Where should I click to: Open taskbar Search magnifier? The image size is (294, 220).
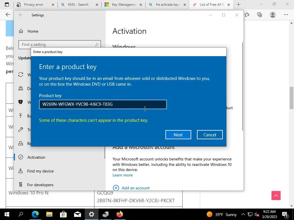(x=21, y=214)
